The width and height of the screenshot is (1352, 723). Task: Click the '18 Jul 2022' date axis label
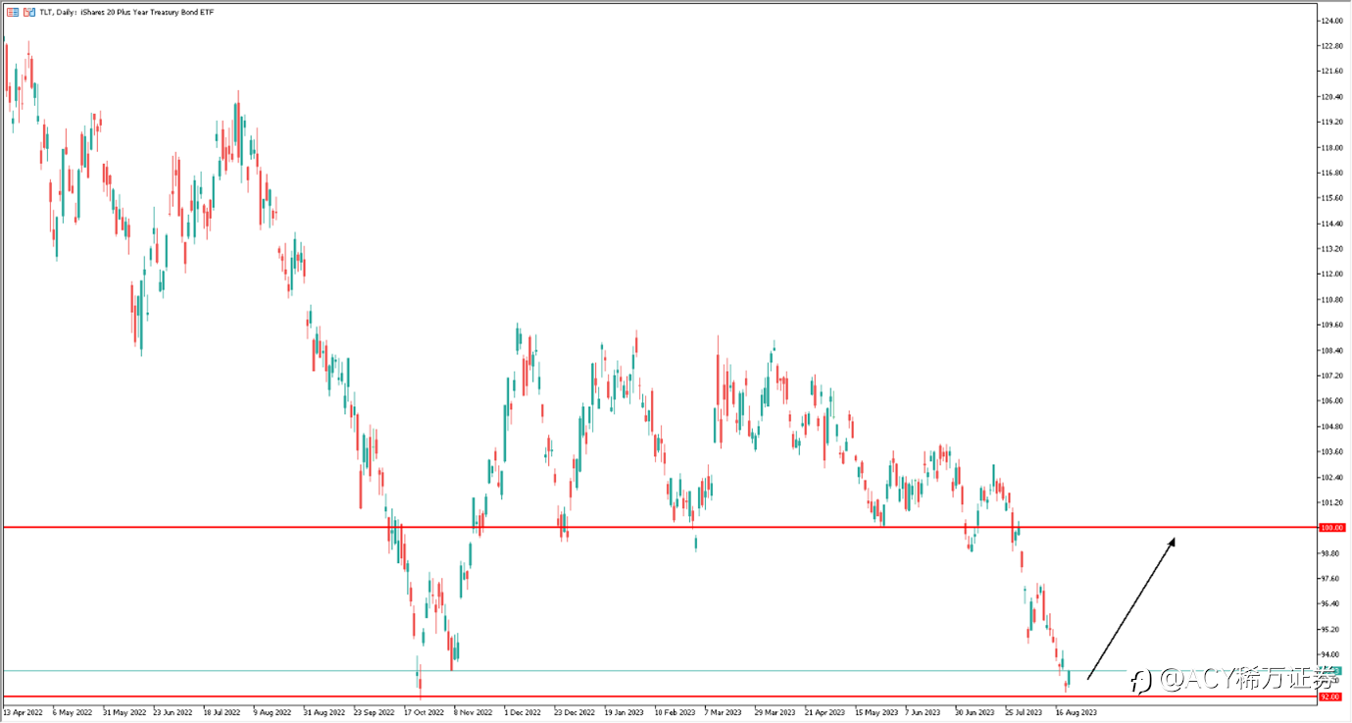tap(222, 713)
